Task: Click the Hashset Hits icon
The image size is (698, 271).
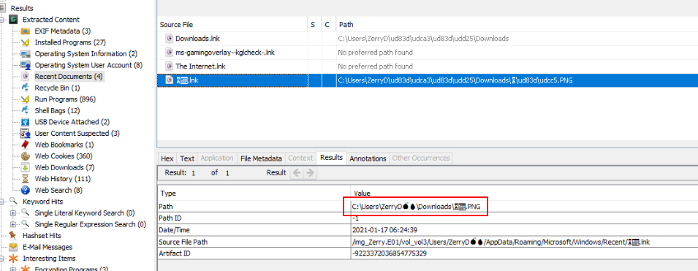Action: pyautogui.click(x=13, y=235)
